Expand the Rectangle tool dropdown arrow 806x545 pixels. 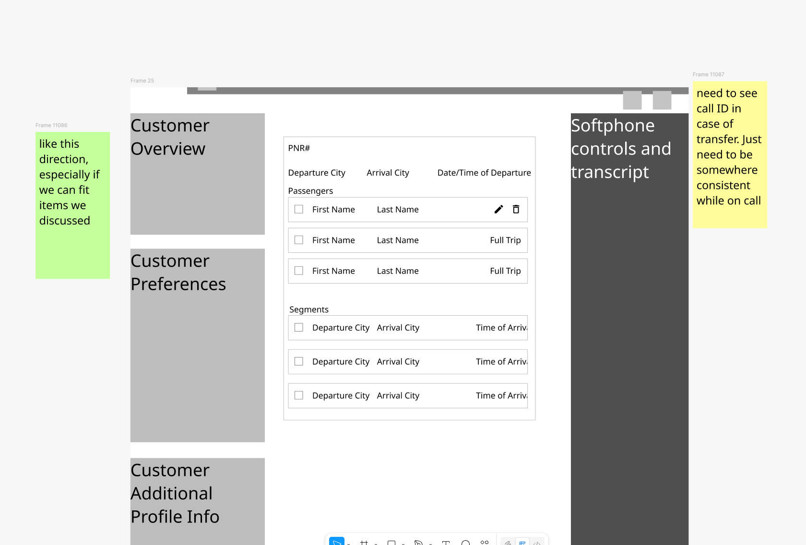click(403, 544)
